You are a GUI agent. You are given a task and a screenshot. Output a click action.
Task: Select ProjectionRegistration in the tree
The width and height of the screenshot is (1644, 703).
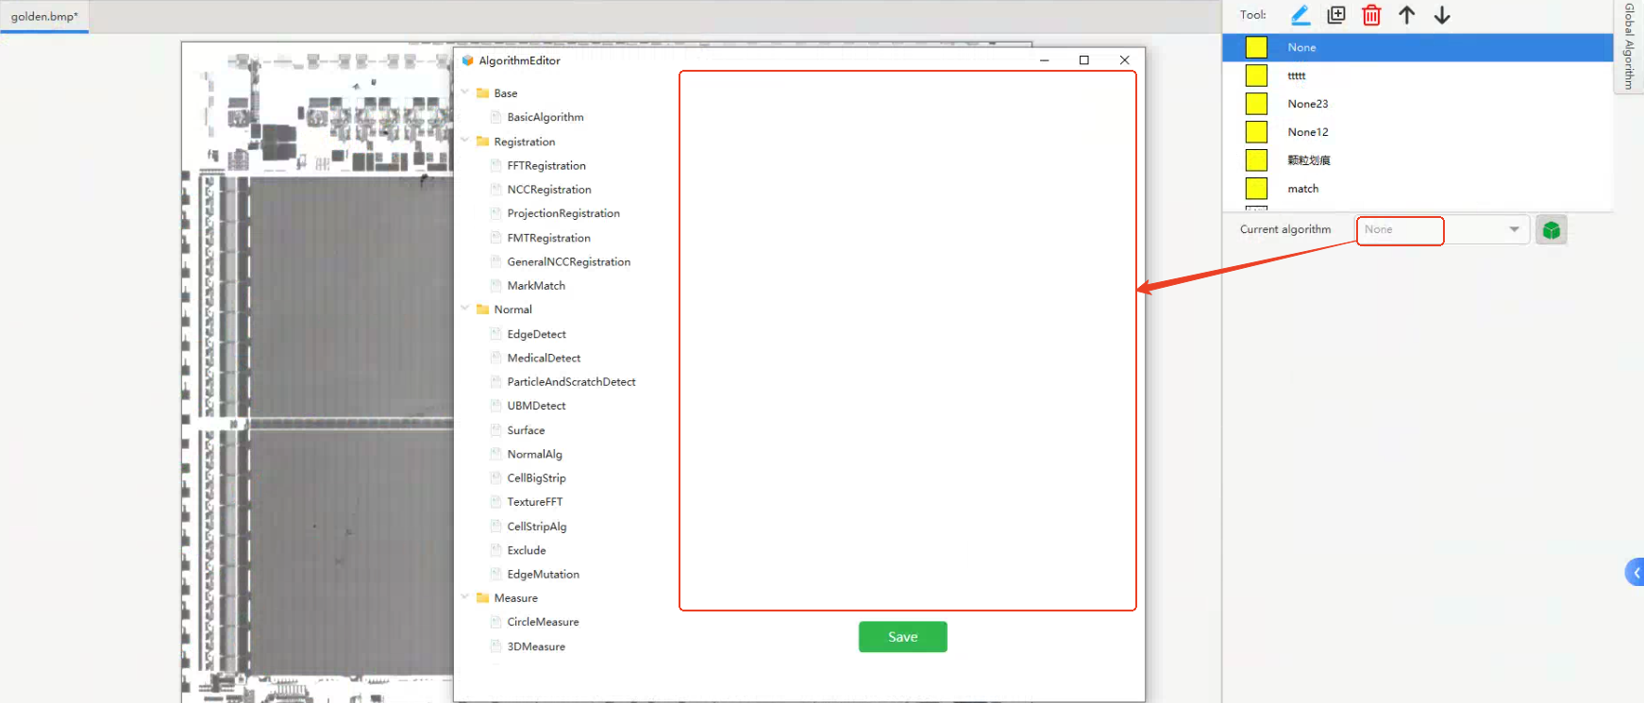[563, 213]
